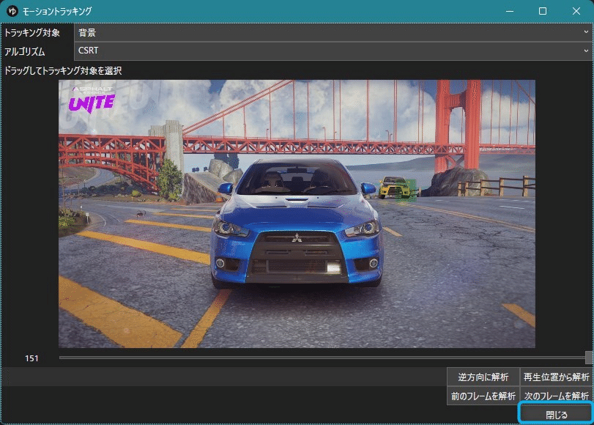Click the トラッキング対象 label
The width and height of the screenshot is (594, 425).
(x=31, y=33)
